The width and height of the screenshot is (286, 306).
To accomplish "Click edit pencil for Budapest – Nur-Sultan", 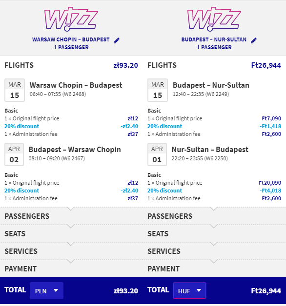I will pyautogui.click(x=254, y=40).
